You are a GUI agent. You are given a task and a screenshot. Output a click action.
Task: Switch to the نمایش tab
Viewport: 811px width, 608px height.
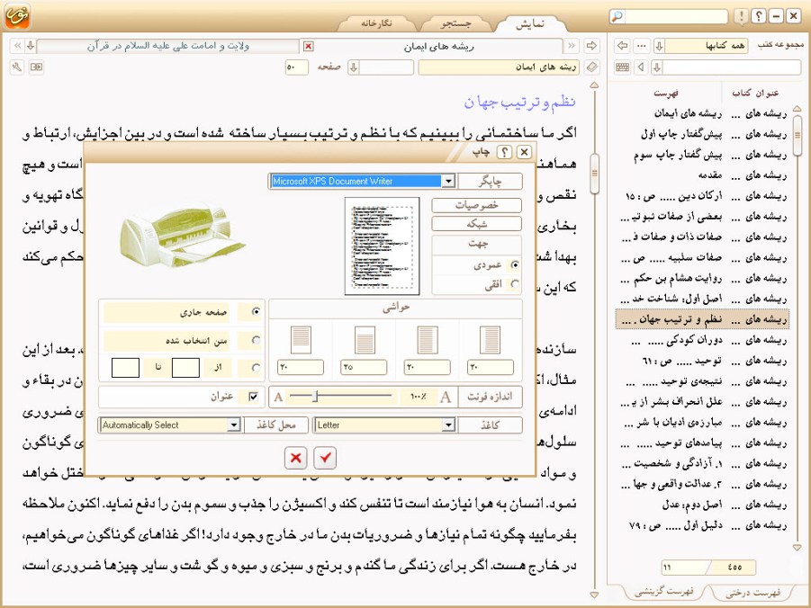(x=529, y=23)
